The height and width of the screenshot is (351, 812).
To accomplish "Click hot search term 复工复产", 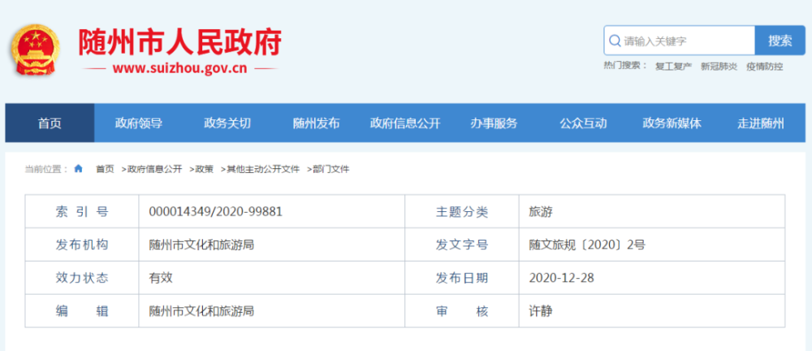I will tap(673, 67).
